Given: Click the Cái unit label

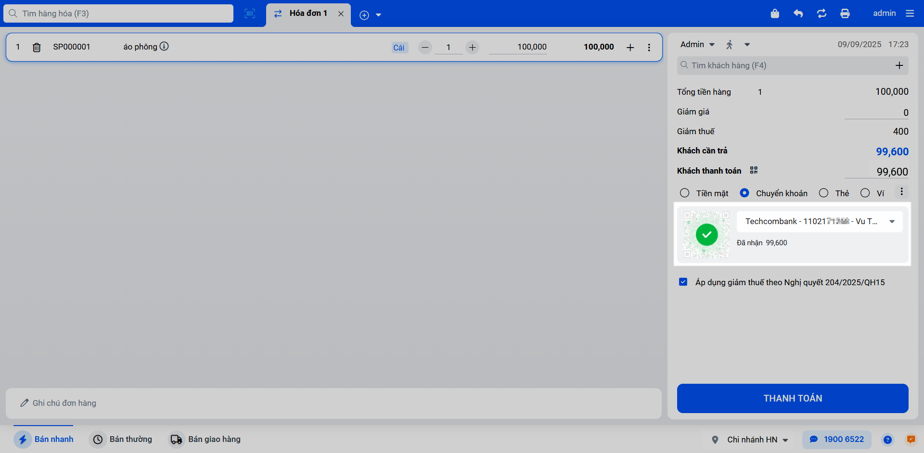Looking at the screenshot, I should (x=399, y=48).
